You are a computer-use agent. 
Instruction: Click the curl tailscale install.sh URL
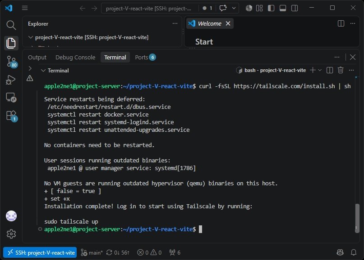click(x=284, y=86)
